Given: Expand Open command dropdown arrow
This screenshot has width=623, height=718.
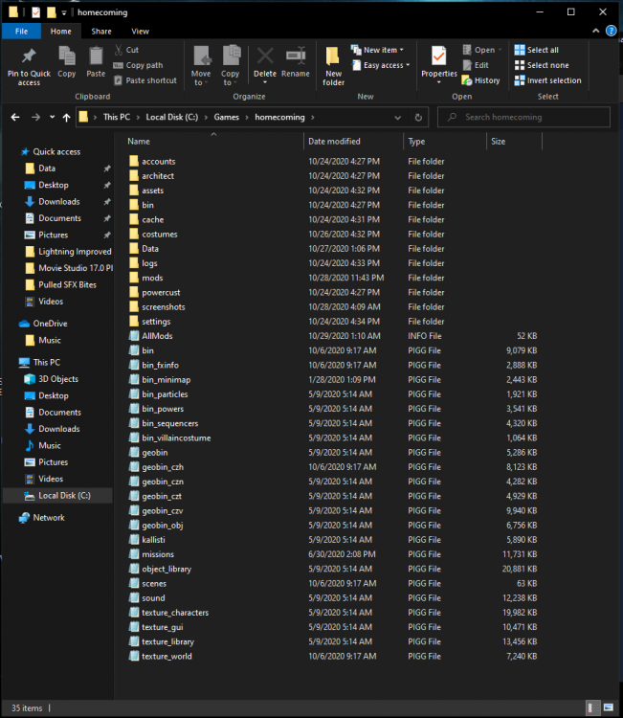Looking at the screenshot, I should pyautogui.click(x=500, y=50).
